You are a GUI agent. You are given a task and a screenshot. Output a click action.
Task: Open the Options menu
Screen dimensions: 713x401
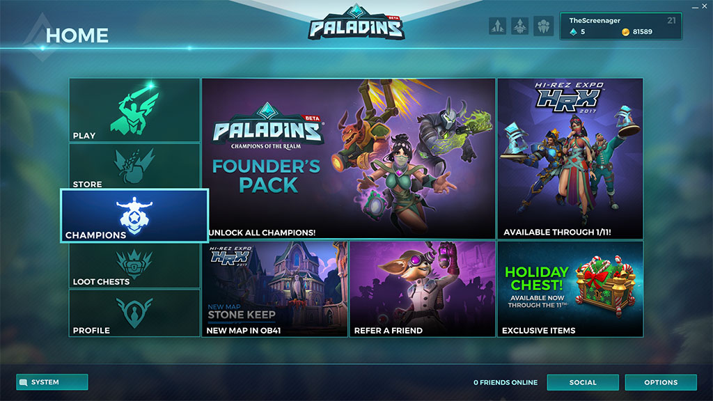click(661, 382)
